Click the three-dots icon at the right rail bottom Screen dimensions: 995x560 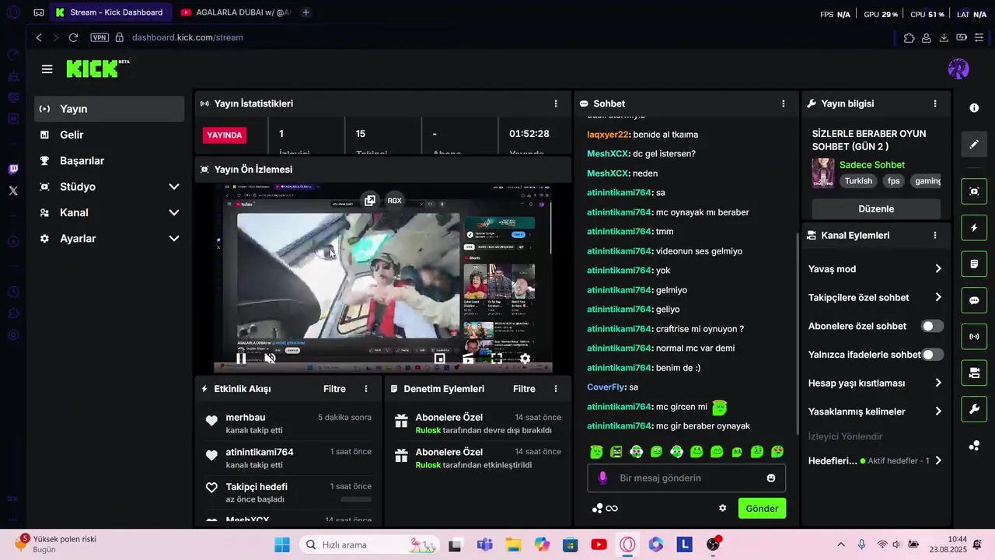974,446
